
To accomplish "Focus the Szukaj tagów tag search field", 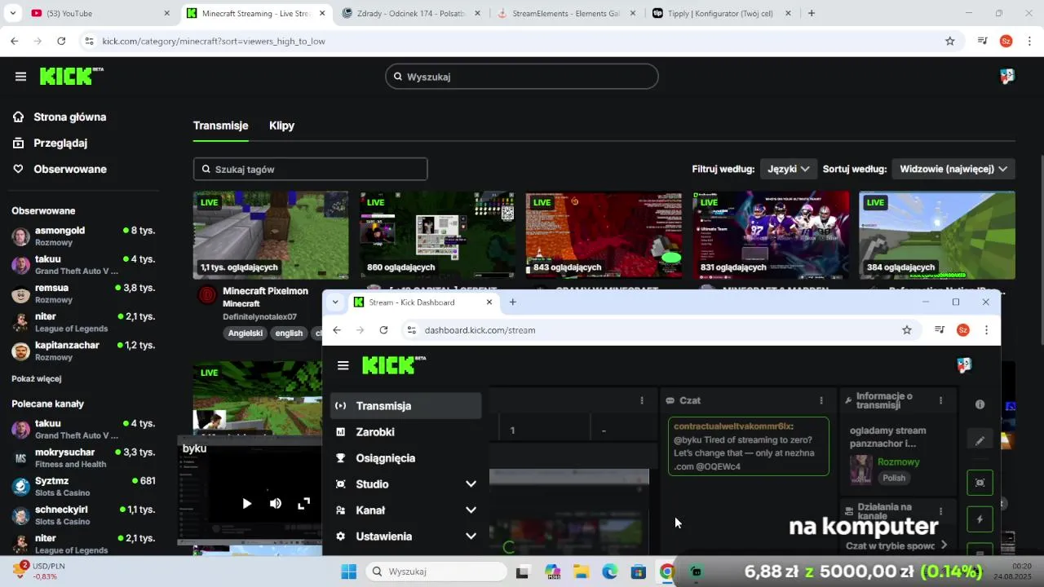I will point(310,169).
